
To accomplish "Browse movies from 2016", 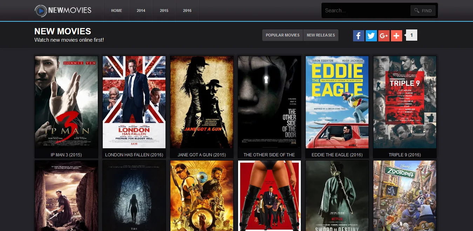I will [187, 11].
